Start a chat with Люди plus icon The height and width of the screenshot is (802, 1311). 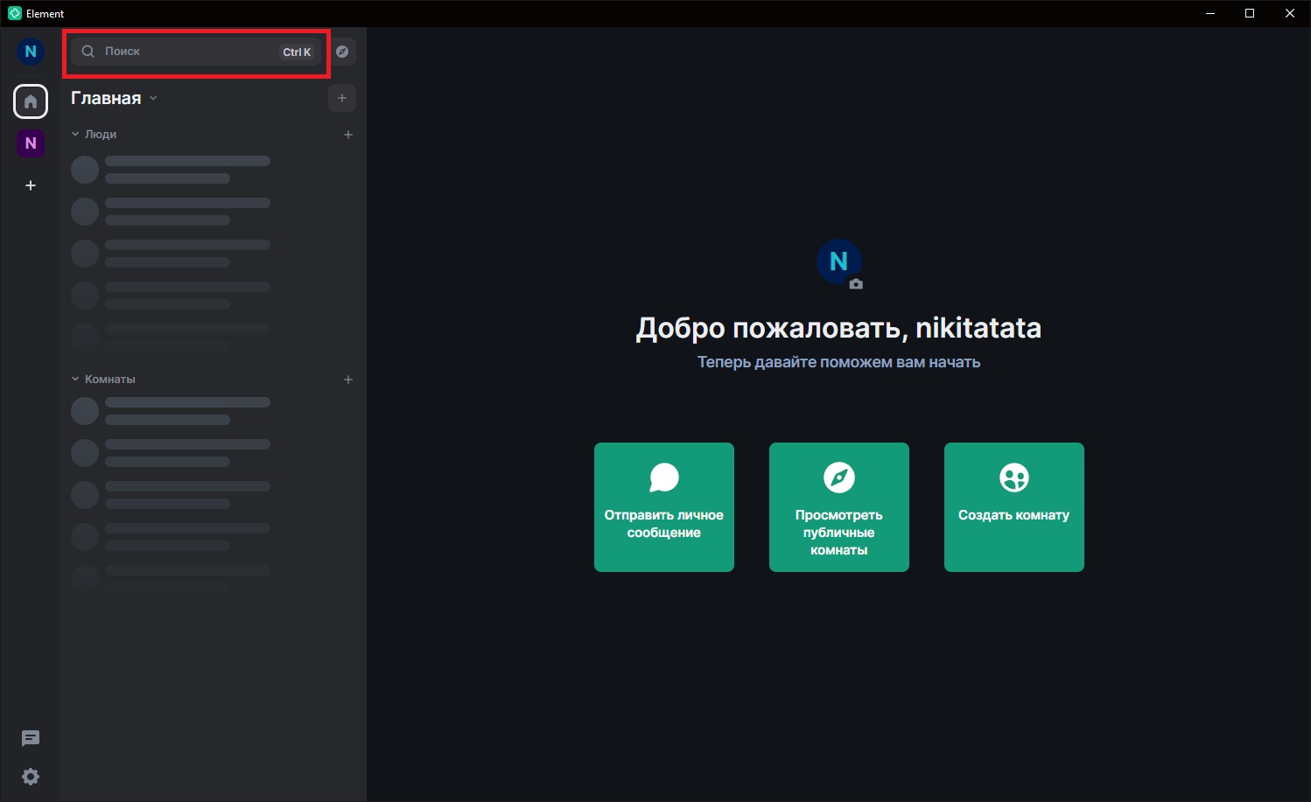(x=348, y=135)
